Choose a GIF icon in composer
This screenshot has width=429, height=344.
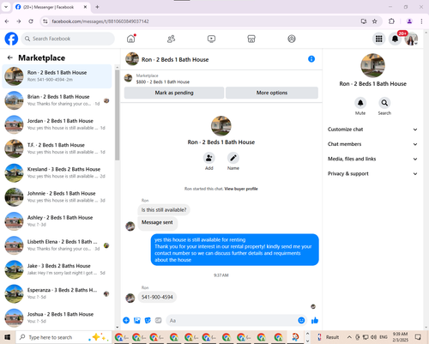[x=158, y=321]
